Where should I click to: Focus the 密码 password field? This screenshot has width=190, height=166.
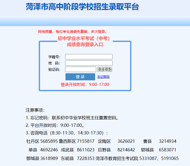[89, 63]
